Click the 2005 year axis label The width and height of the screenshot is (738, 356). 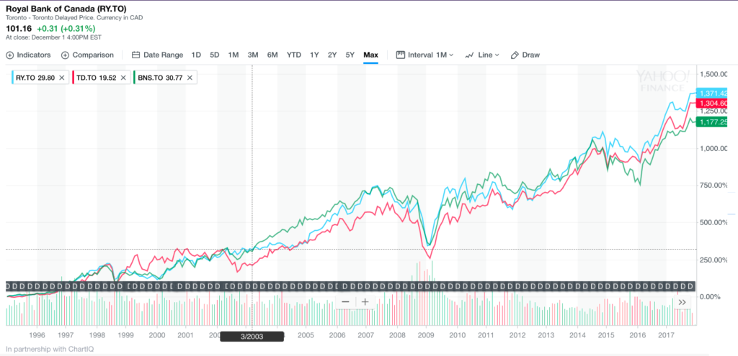pos(306,335)
